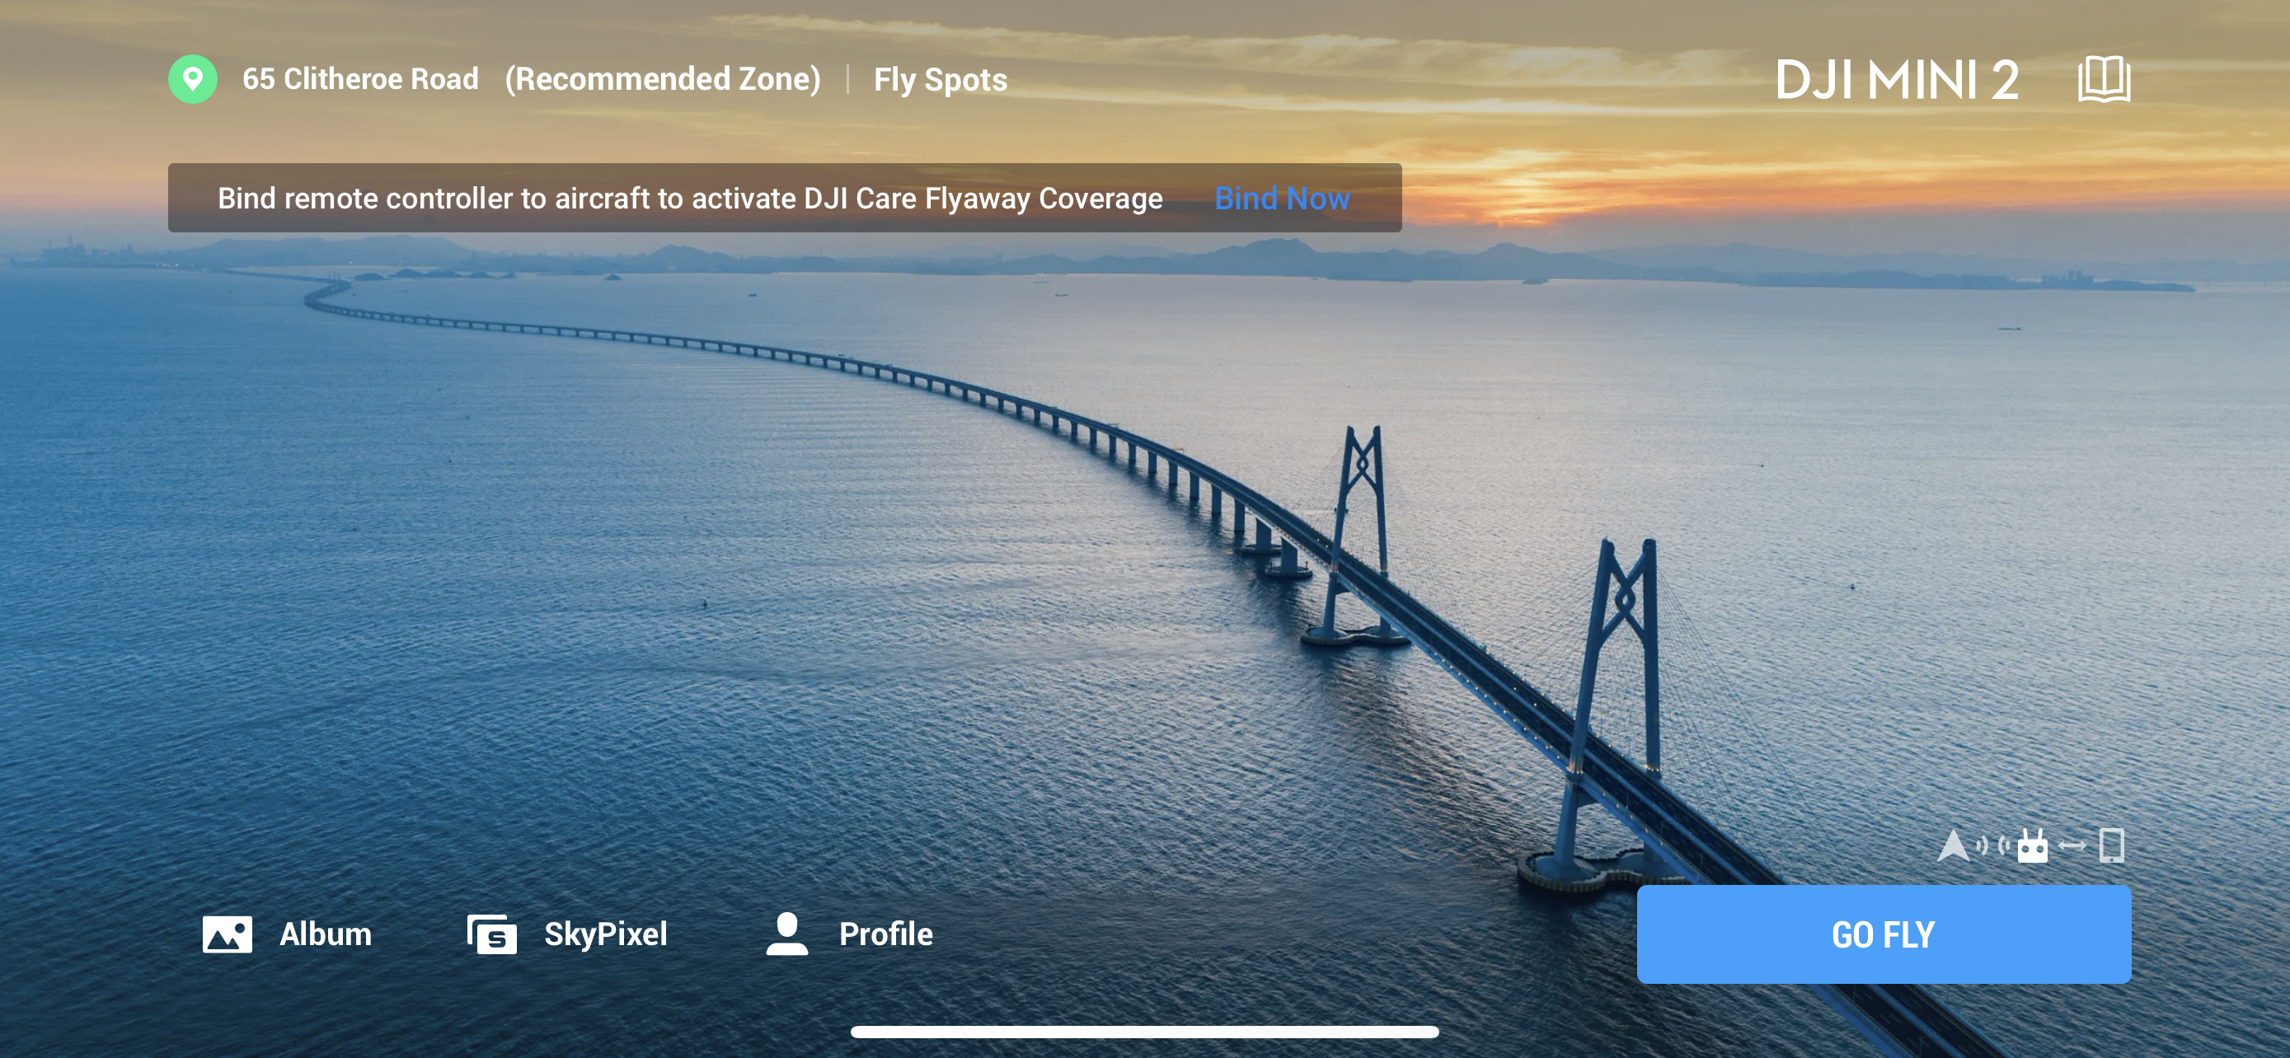Open the SkyPixel tab label
The image size is (2290, 1058).
pyautogui.click(x=605, y=934)
